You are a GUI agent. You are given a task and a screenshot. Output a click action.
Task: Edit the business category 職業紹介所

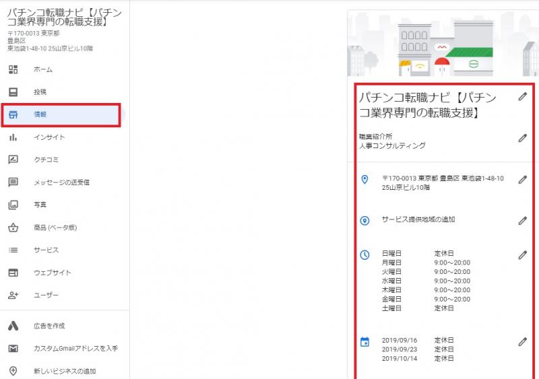pos(522,138)
